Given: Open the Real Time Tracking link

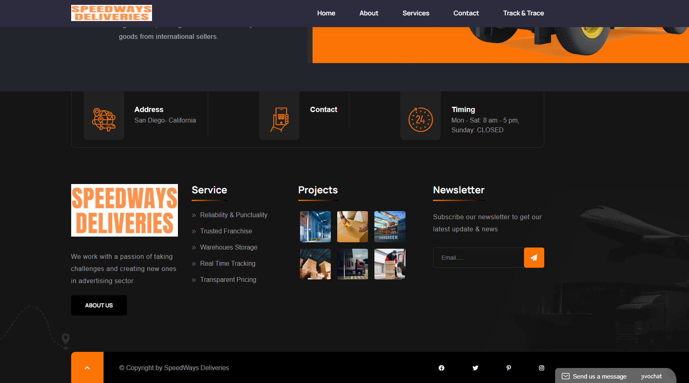Looking at the screenshot, I should pos(228,263).
